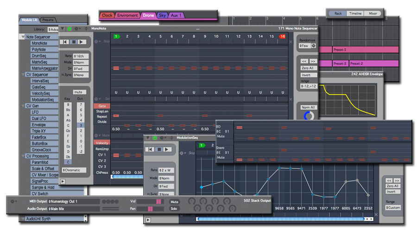Switch to Aux 1 tab

coord(176,15)
